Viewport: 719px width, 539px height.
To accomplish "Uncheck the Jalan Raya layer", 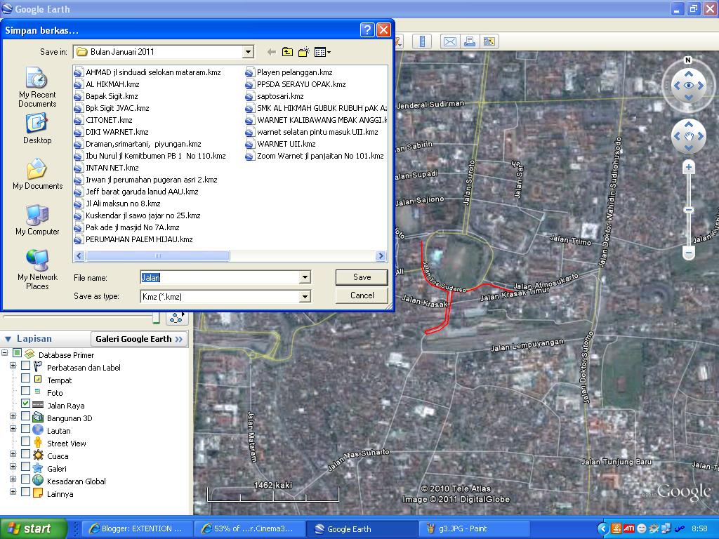I will pyautogui.click(x=26, y=404).
